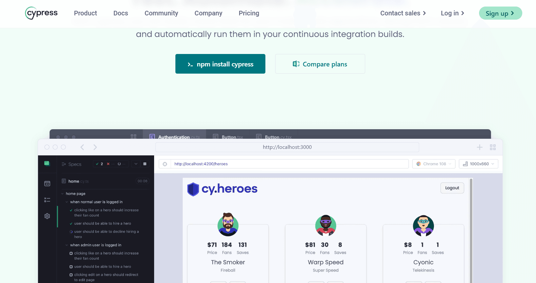
Task: Open the settings gear in the Cypress sidebar
Action: (47, 216)
